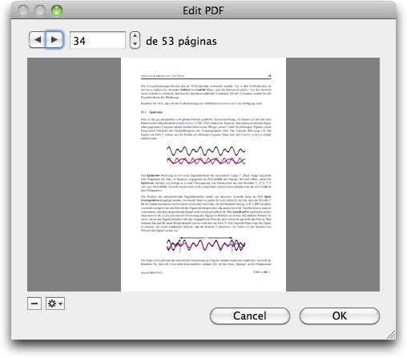
Task: Click the window resize grip corner
Action: [391, 335]
